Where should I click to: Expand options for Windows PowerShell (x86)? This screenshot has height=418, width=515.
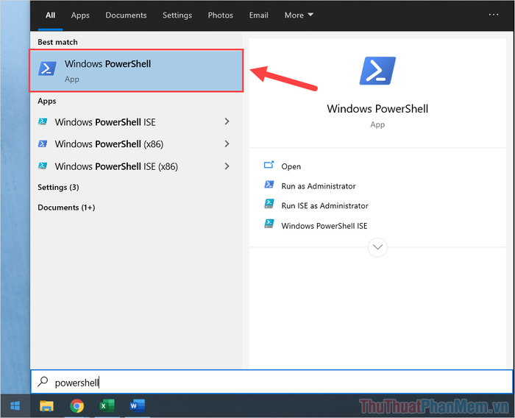click(227, 144)
